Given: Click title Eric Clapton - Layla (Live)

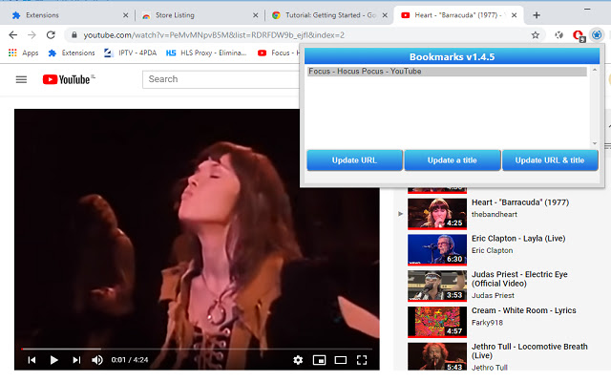Looking at the screenshot, I should 518,239.
